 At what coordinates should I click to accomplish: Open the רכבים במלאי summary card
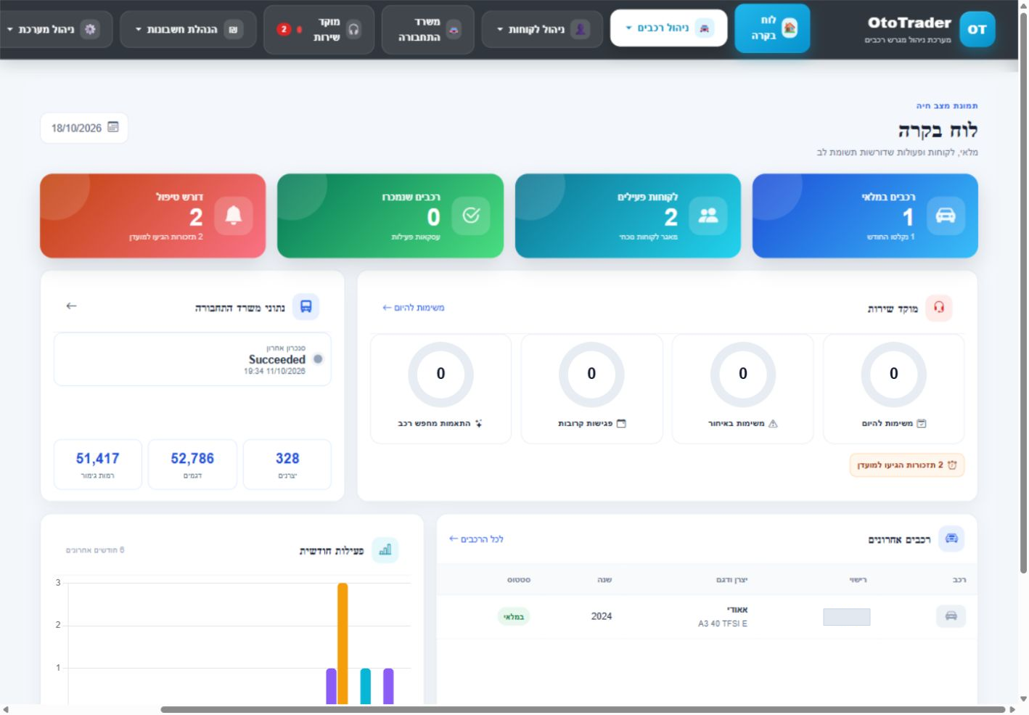(x=865, y=216)
